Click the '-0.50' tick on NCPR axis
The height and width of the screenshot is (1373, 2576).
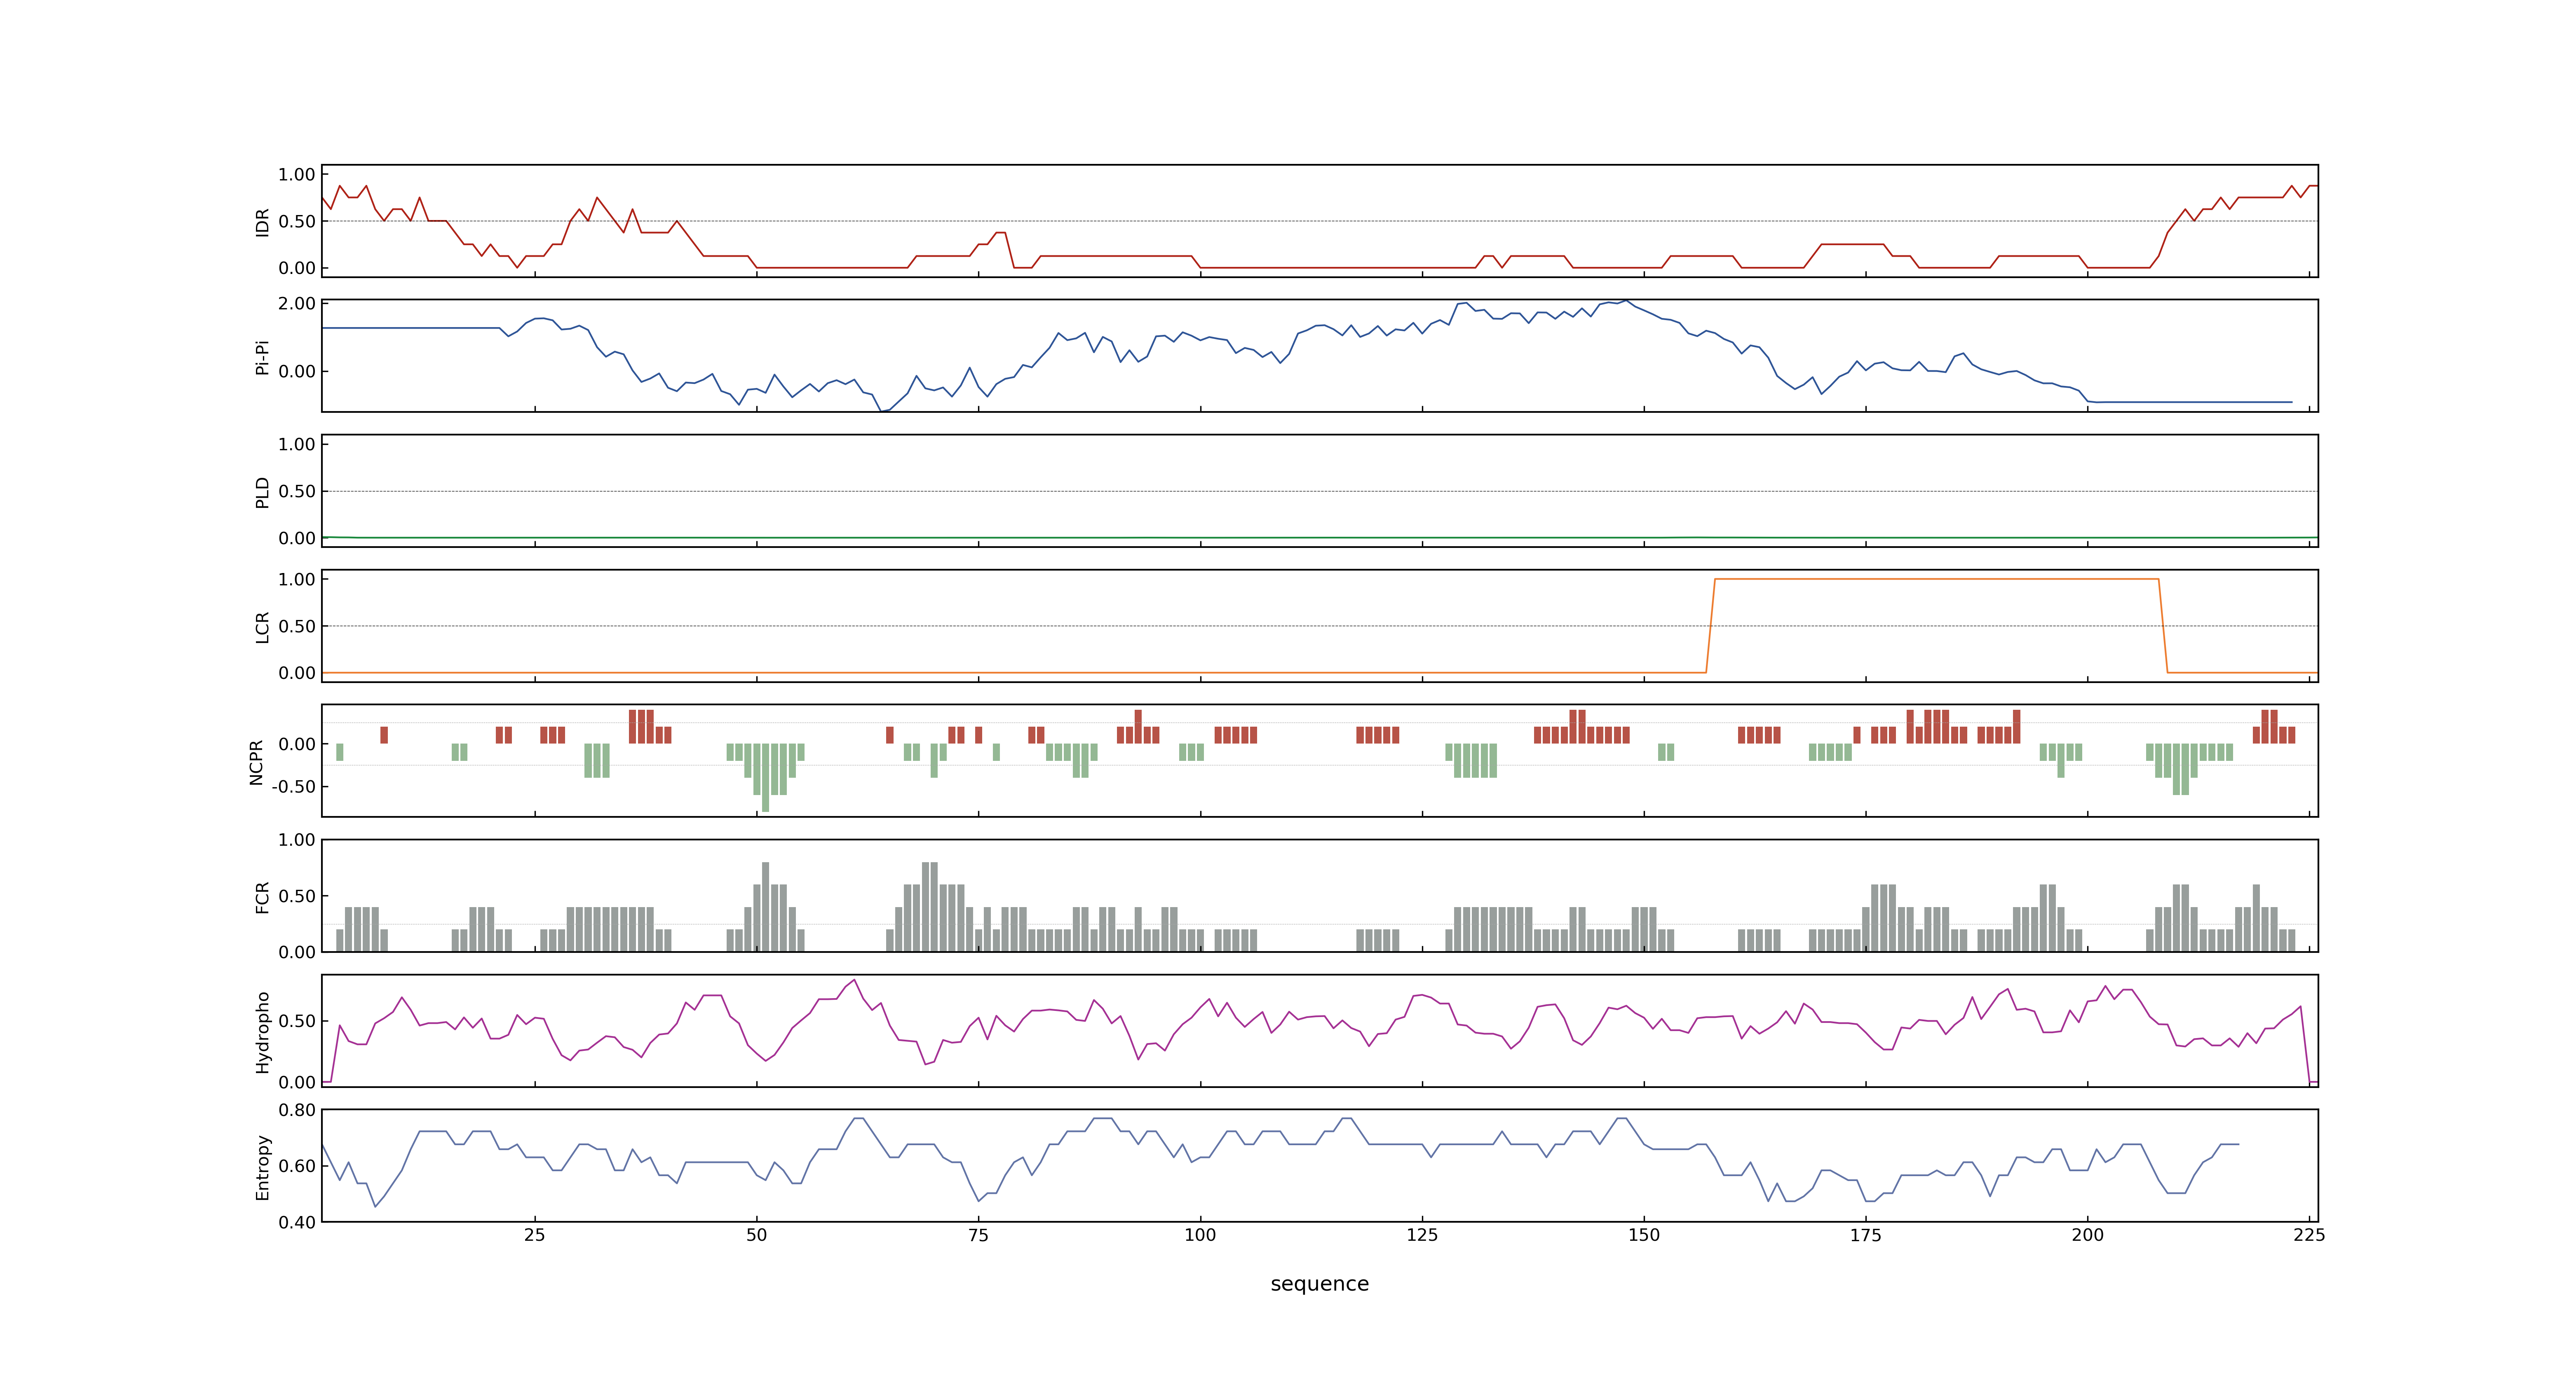pos(293,786)
